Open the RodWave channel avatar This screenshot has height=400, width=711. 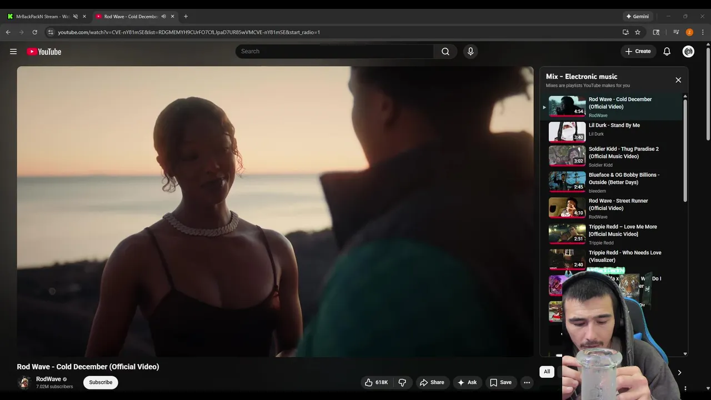[24, 382]
